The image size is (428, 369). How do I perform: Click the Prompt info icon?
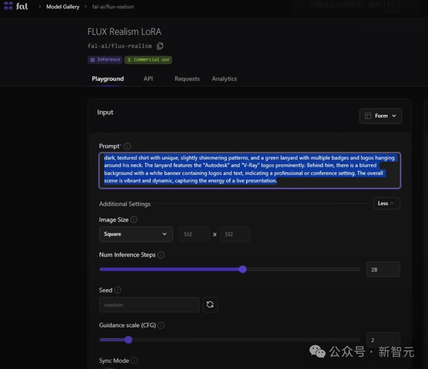coord(127,146)
